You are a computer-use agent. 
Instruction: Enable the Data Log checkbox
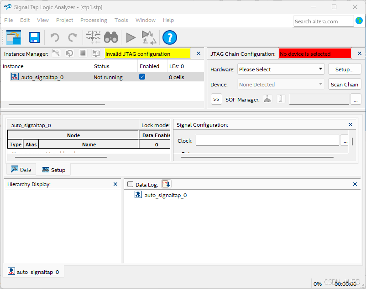tap(130, 184)
